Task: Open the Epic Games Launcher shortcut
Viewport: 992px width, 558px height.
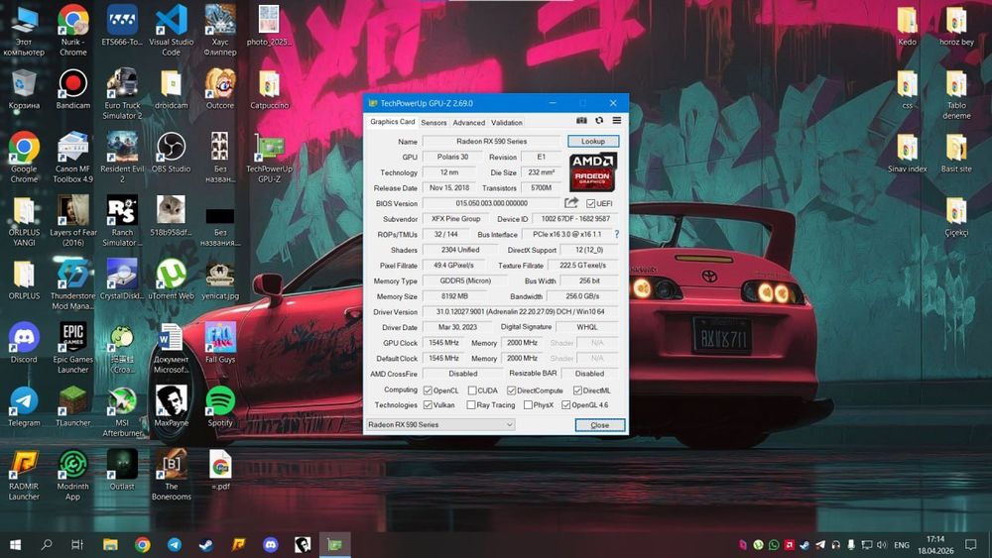Action: [72, 348]
